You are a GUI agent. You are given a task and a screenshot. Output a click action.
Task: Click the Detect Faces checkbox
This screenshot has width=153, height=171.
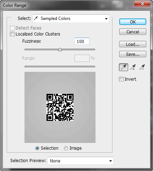click(12, 28)
